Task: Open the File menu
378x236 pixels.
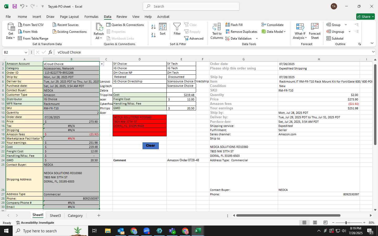Action: coord(8,17)
